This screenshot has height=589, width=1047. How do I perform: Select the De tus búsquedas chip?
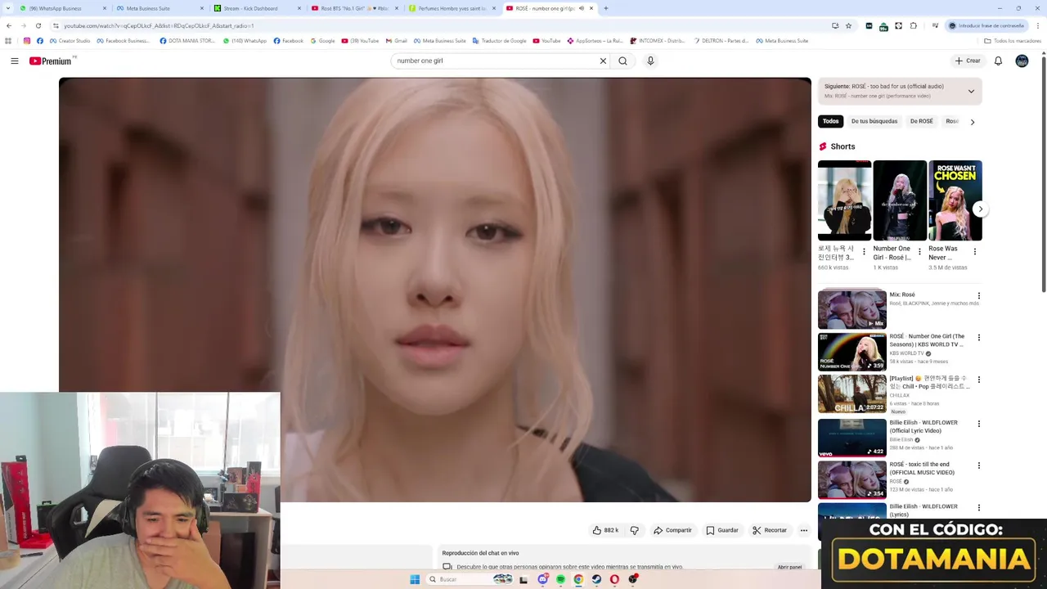[874, 121]
